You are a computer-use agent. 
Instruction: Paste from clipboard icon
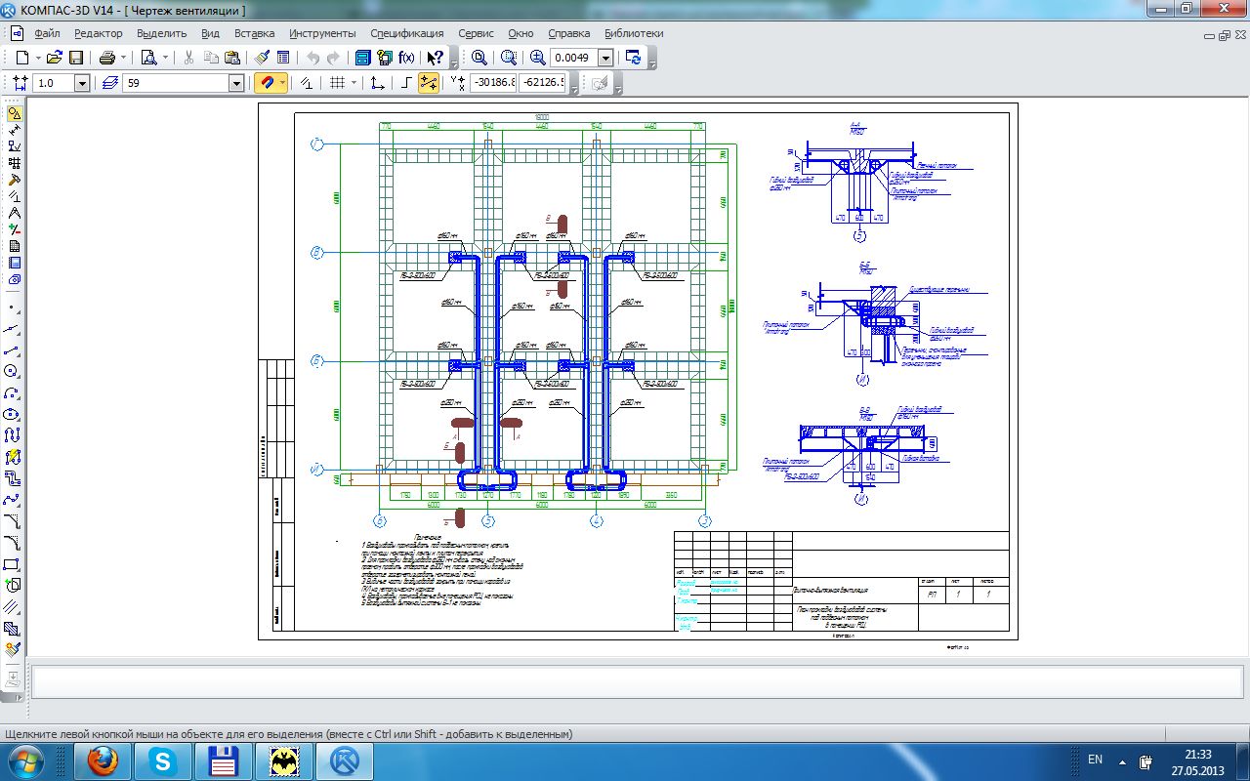[231, 58]
